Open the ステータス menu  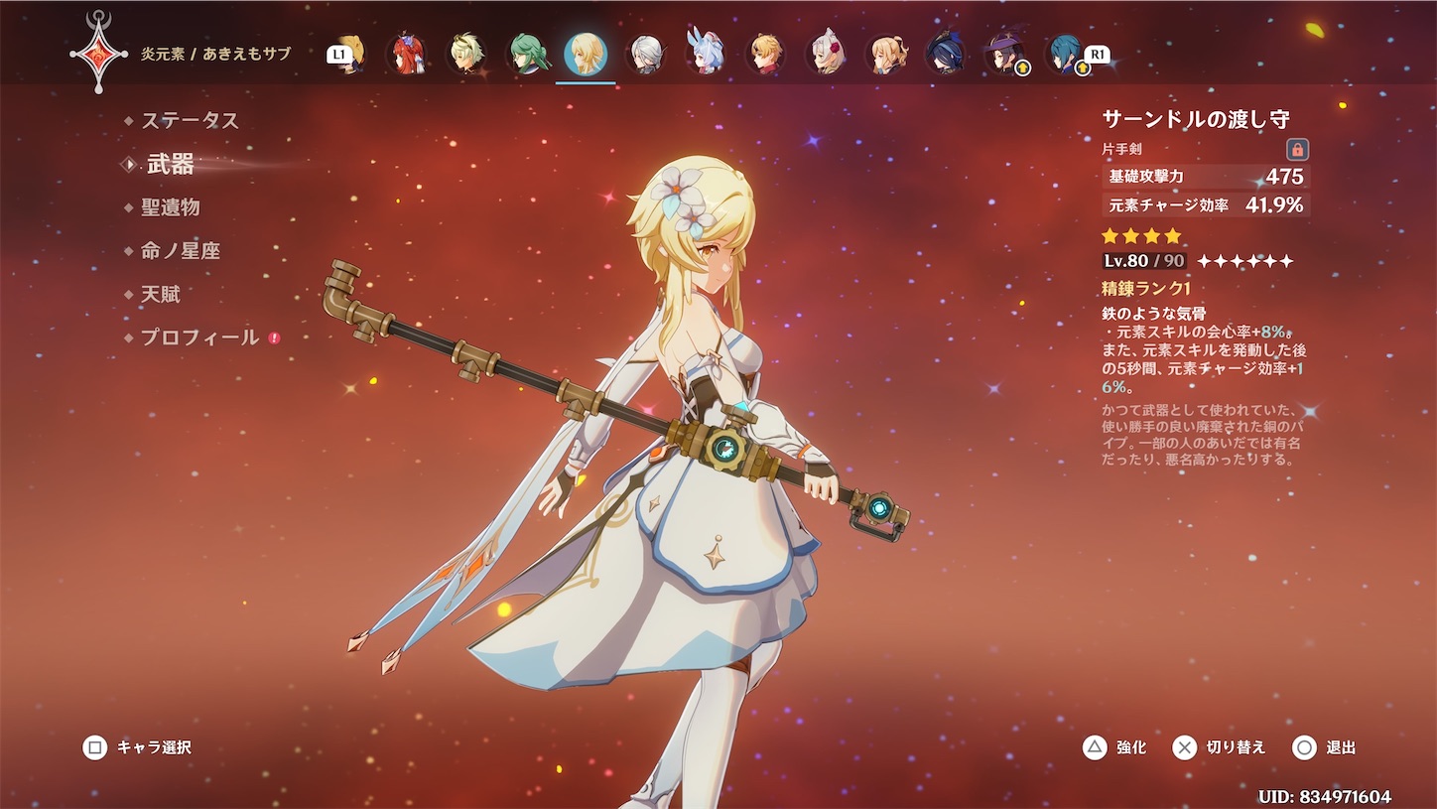190,120
